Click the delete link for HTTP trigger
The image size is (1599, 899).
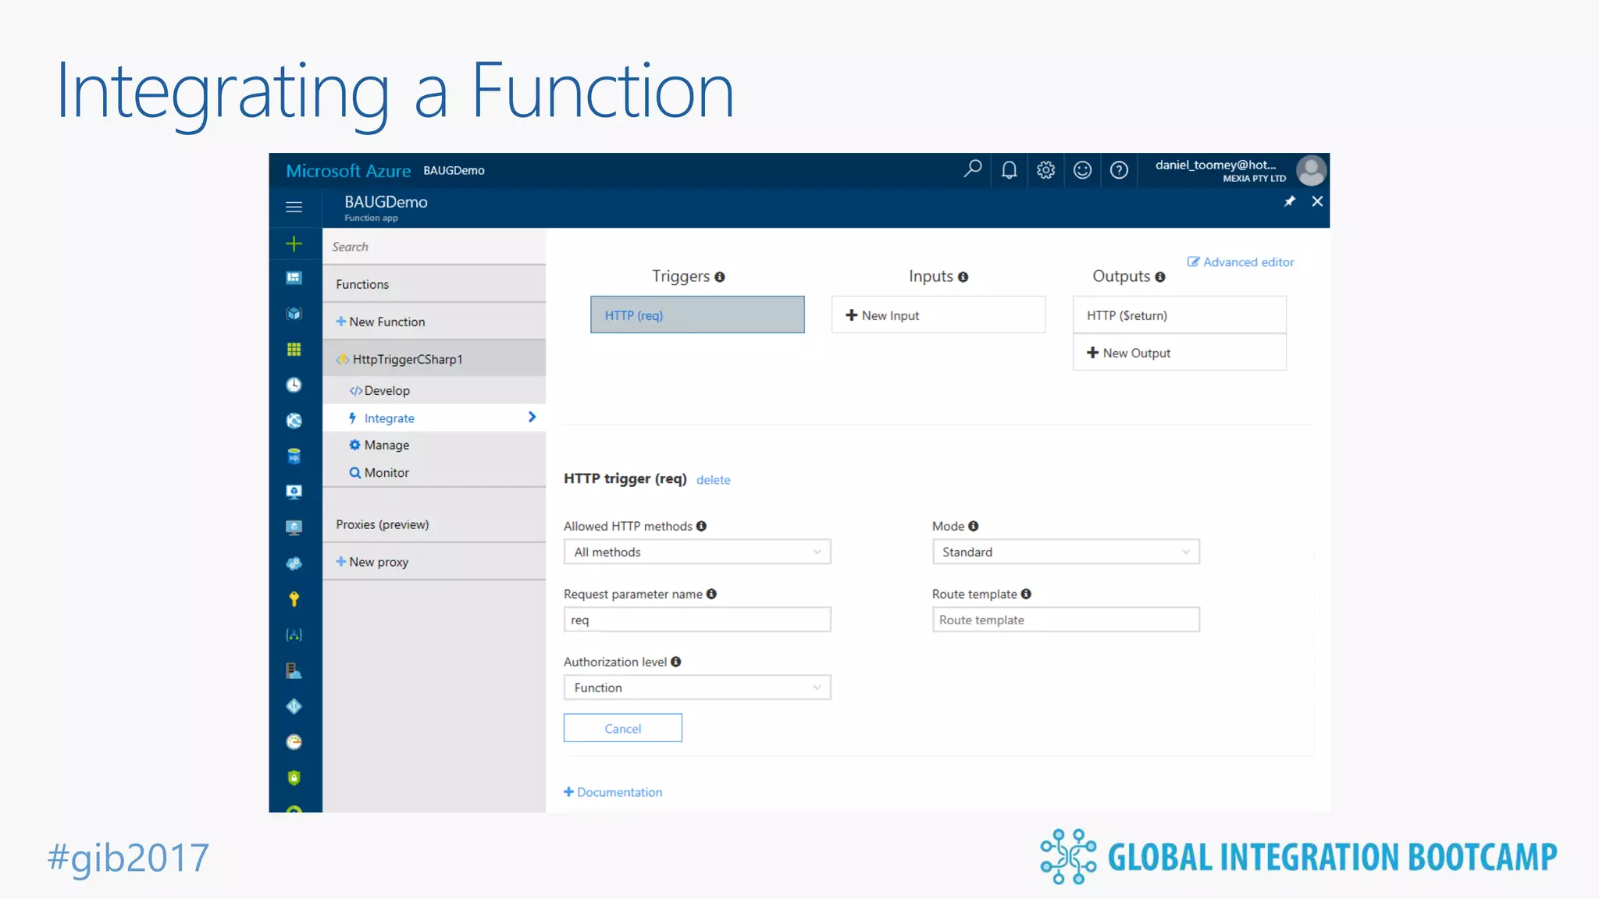pos(713,480)
